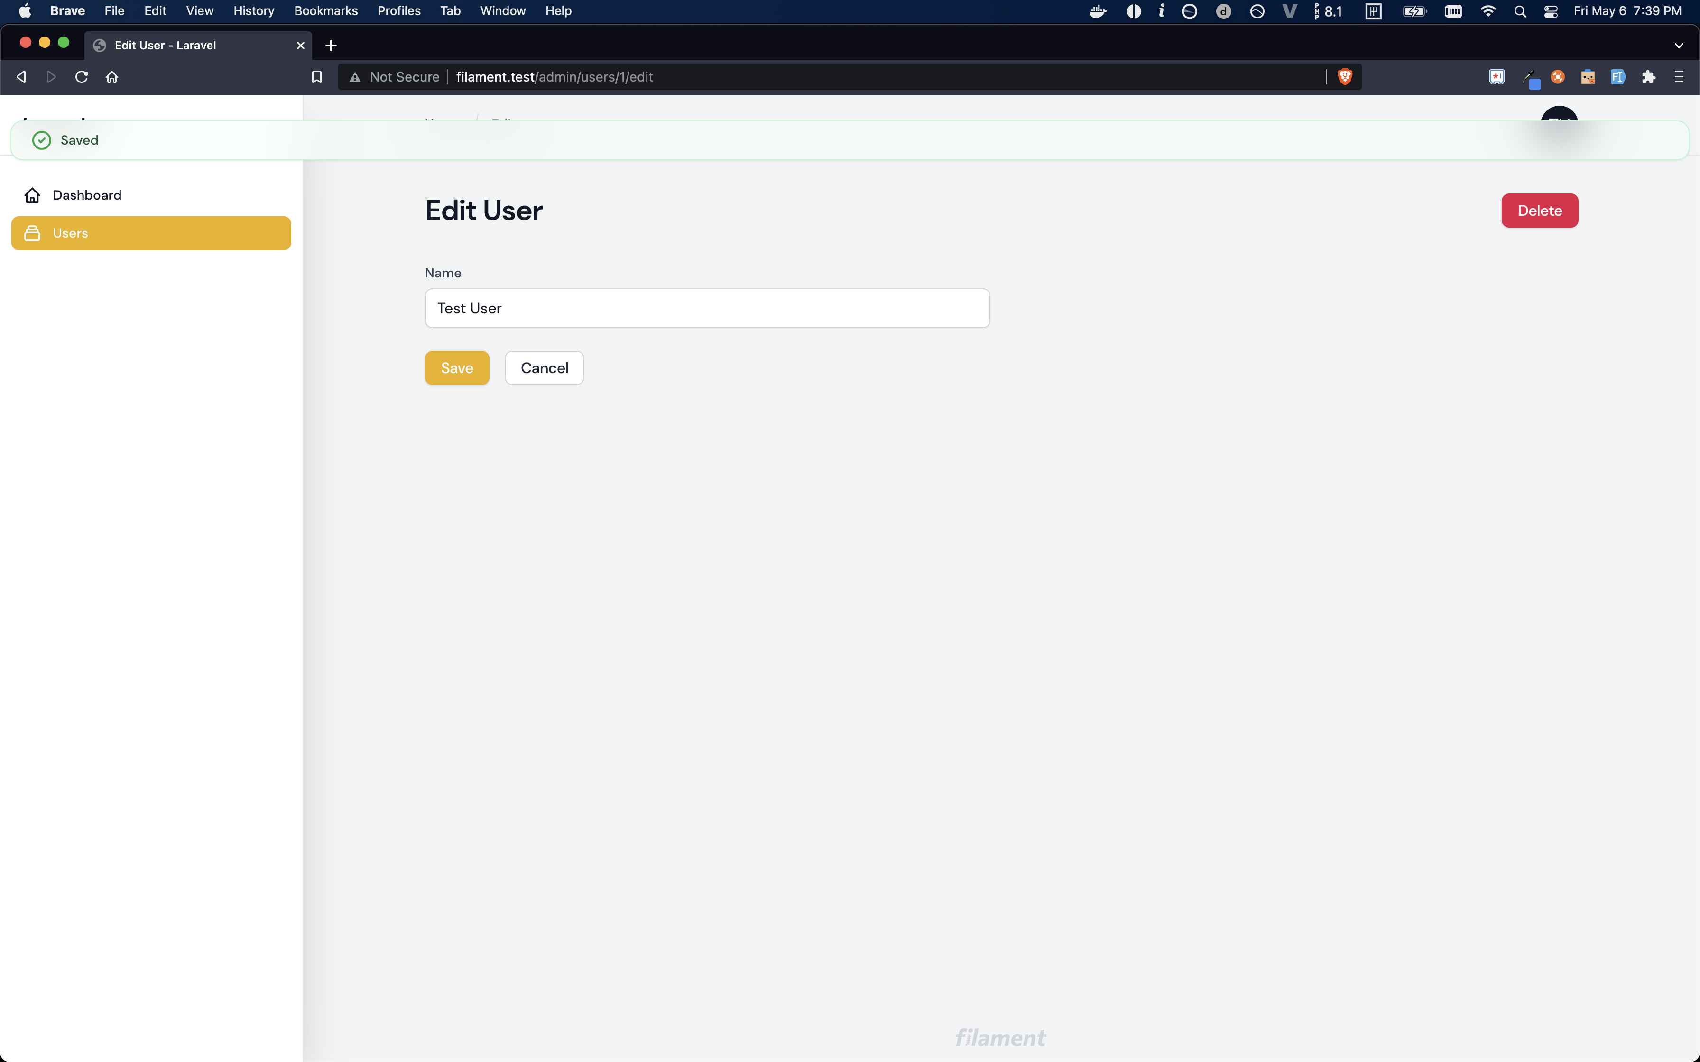Click the battery status icon
The image size is (1700, 1062).
coord(1414,11)
